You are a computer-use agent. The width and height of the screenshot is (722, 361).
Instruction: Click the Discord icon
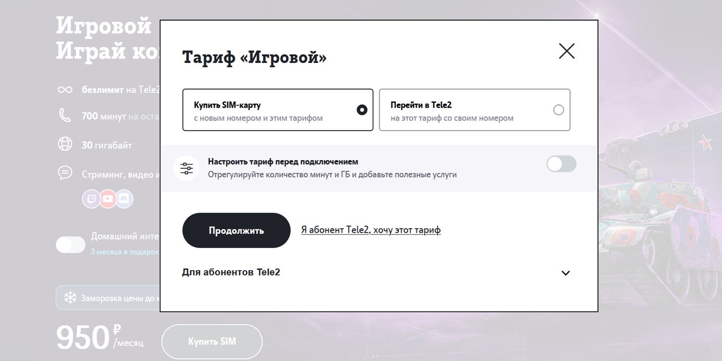(x=124, y=199)
